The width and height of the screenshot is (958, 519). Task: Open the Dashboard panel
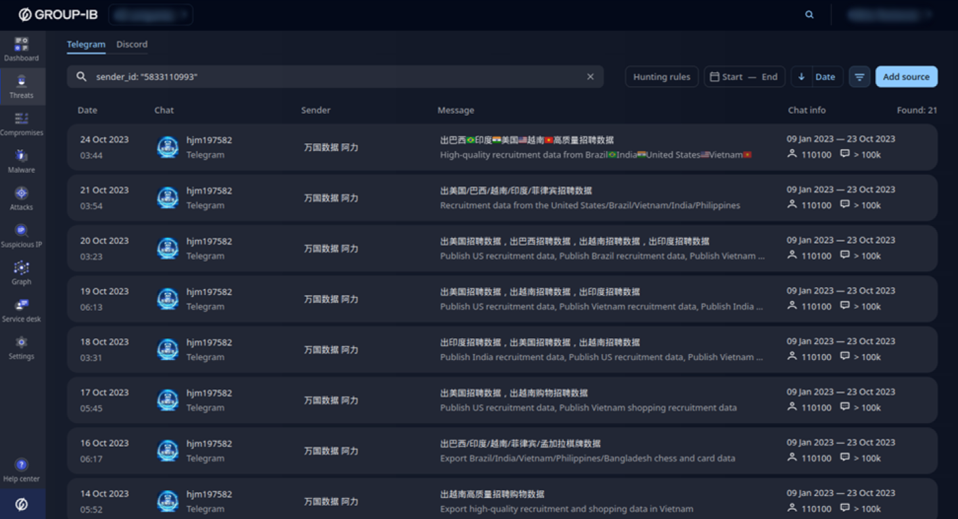click(x=22, y=49)
